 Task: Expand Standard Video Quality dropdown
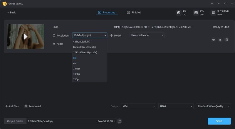pos(213,106)
